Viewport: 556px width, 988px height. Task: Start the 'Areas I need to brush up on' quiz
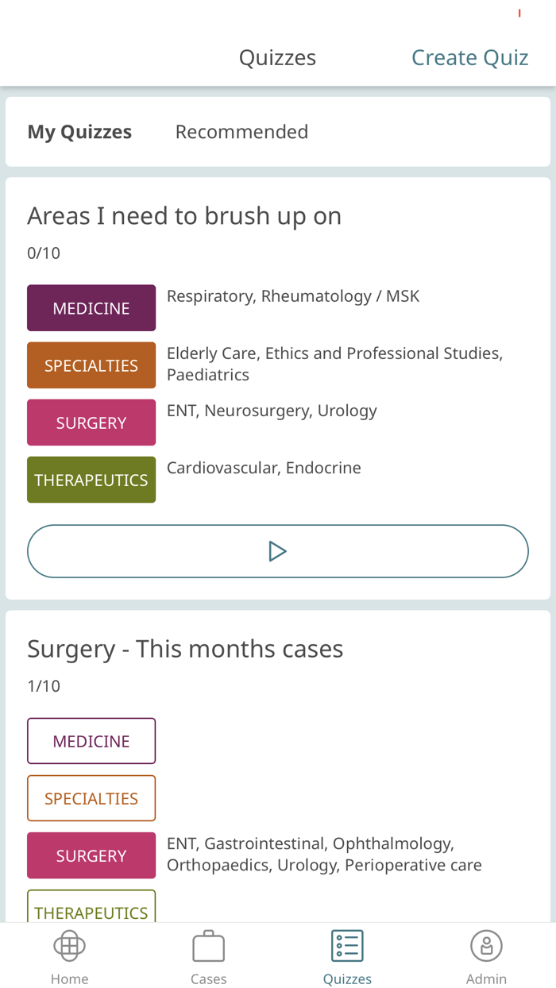(x=278, y=550)
